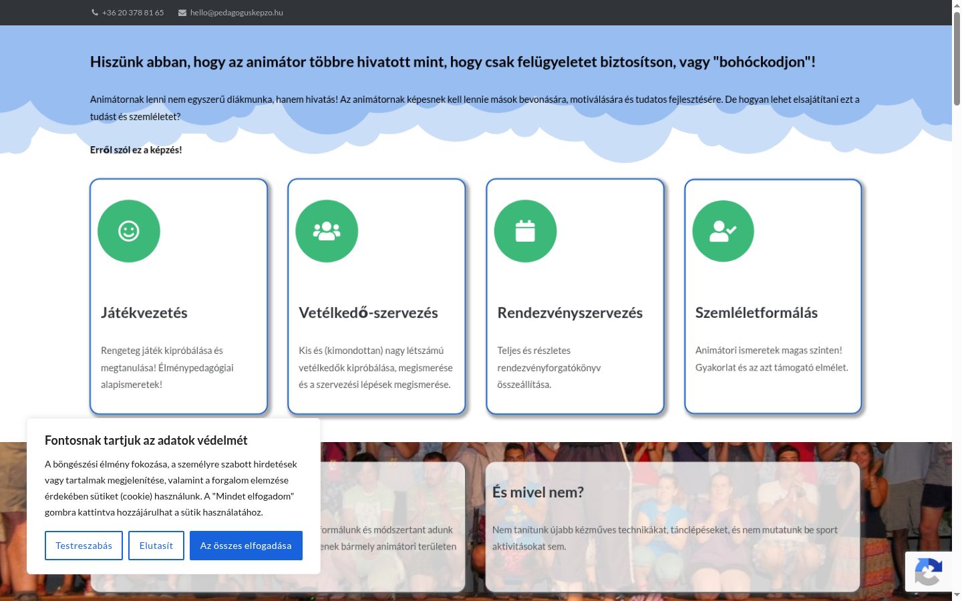Screen dimensions: 962x601
Task: Call phone number +36 20 378 81 65
Action: click(x=133, y=13)
